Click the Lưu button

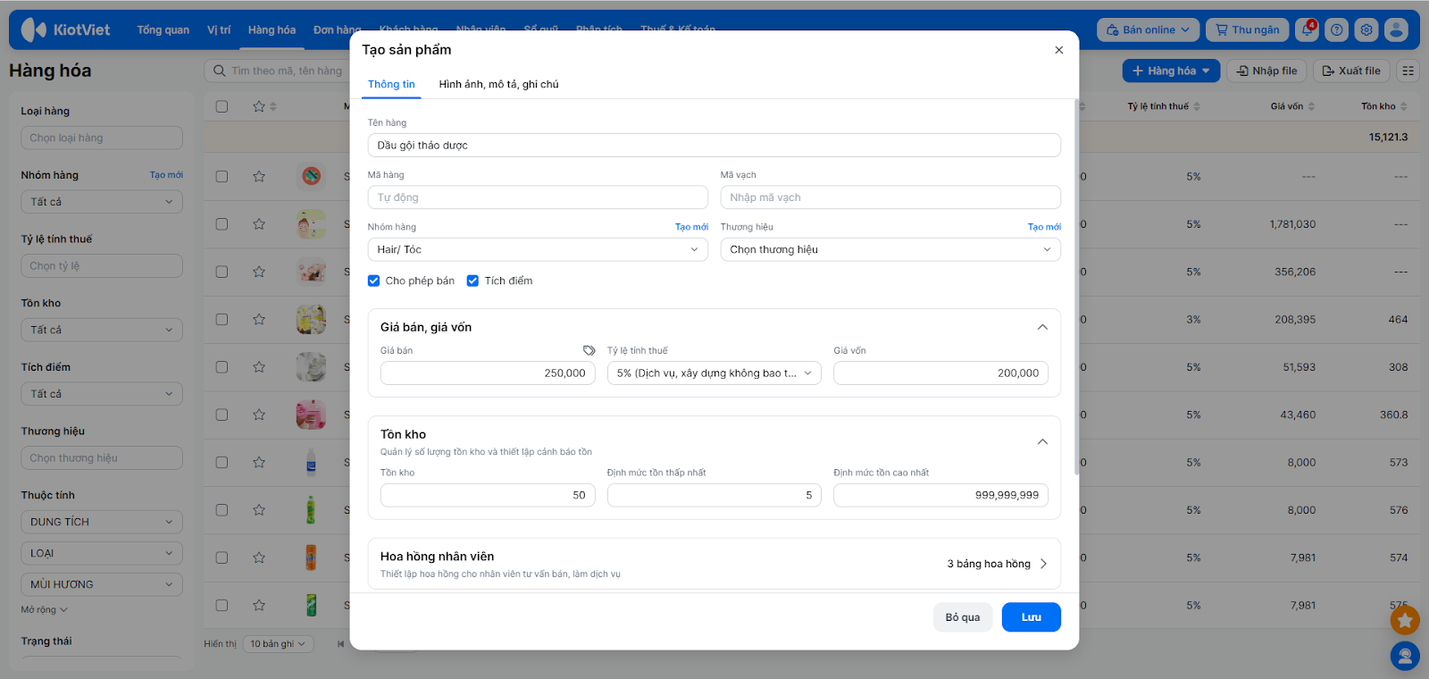[x=1031, y=617]
